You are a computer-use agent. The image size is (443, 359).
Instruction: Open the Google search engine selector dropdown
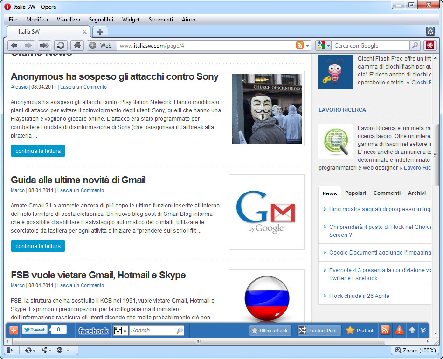click(323, 45)
